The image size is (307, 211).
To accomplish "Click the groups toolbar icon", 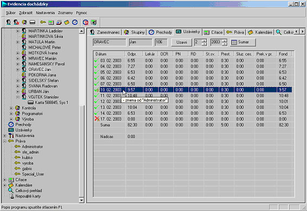I will [24, 22].
